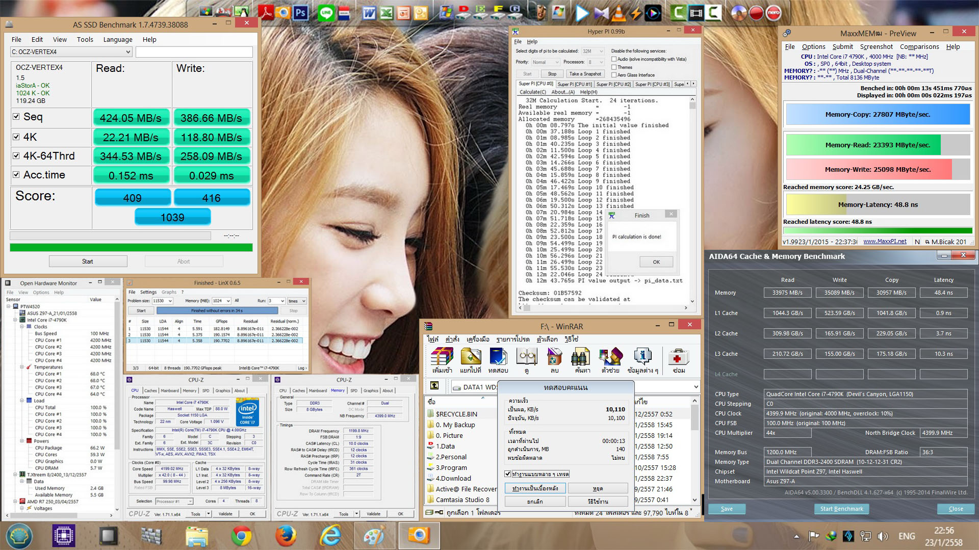Toggle the Seq test checkbox in AS SSD
This screenshot has height=550, width=979.
coord(16,117)
